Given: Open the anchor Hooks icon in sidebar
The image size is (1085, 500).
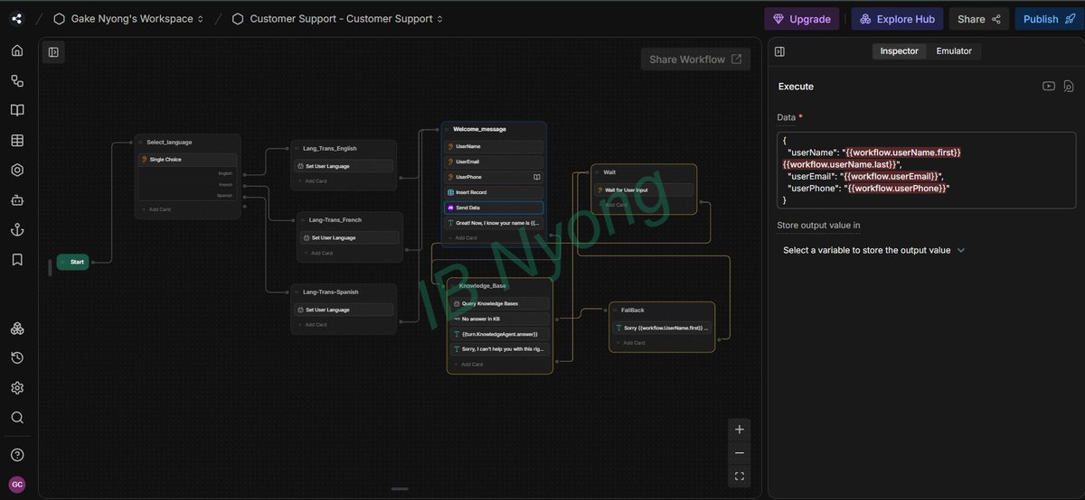Looking at the screenshot, I should 17,229.
